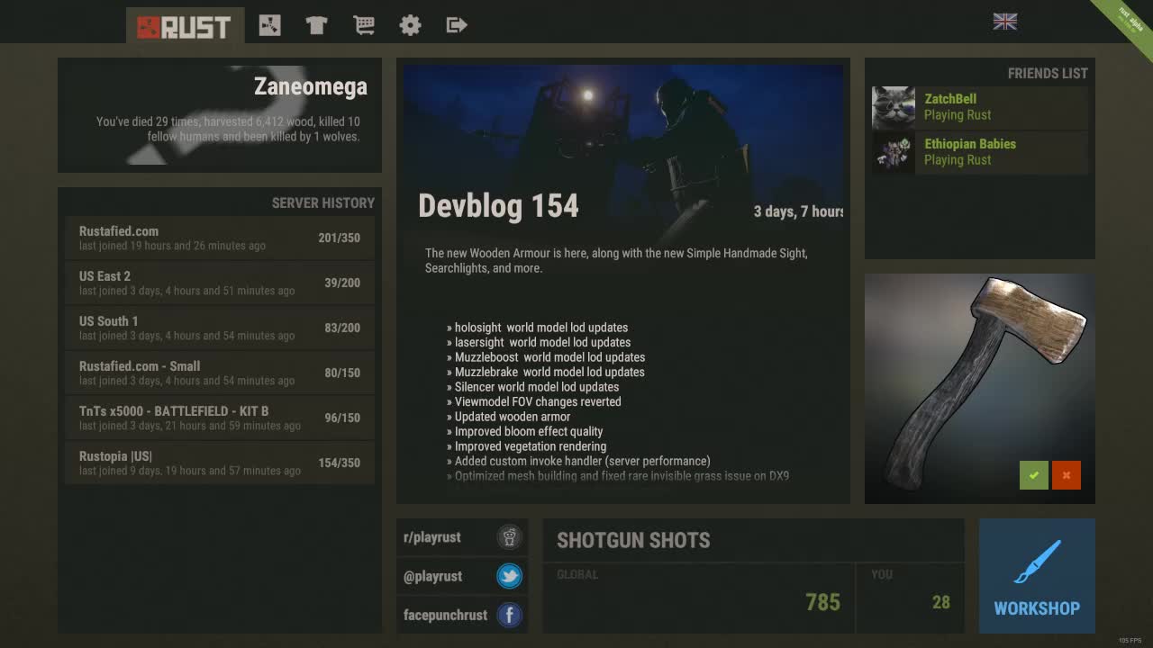Select friend ZatchBell
This screenshot has height=648, width=1153.
tap(980, 107)
